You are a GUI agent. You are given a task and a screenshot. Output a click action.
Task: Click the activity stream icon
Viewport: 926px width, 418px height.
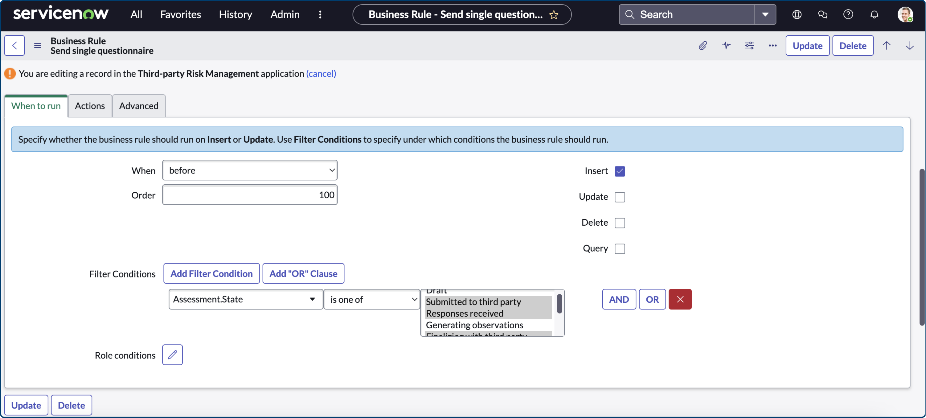click(726, 45)
